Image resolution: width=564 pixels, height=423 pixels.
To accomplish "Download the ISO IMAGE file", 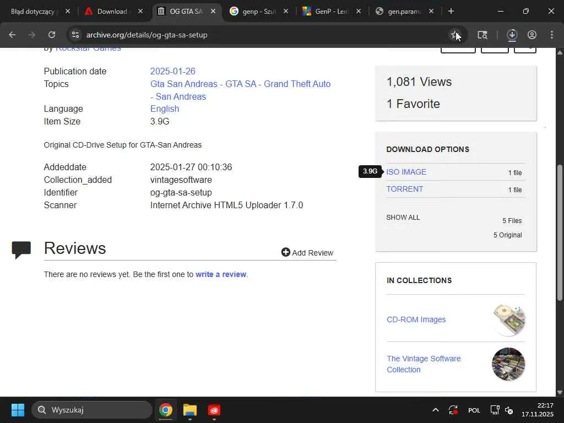I will click(x=406, y=172).
